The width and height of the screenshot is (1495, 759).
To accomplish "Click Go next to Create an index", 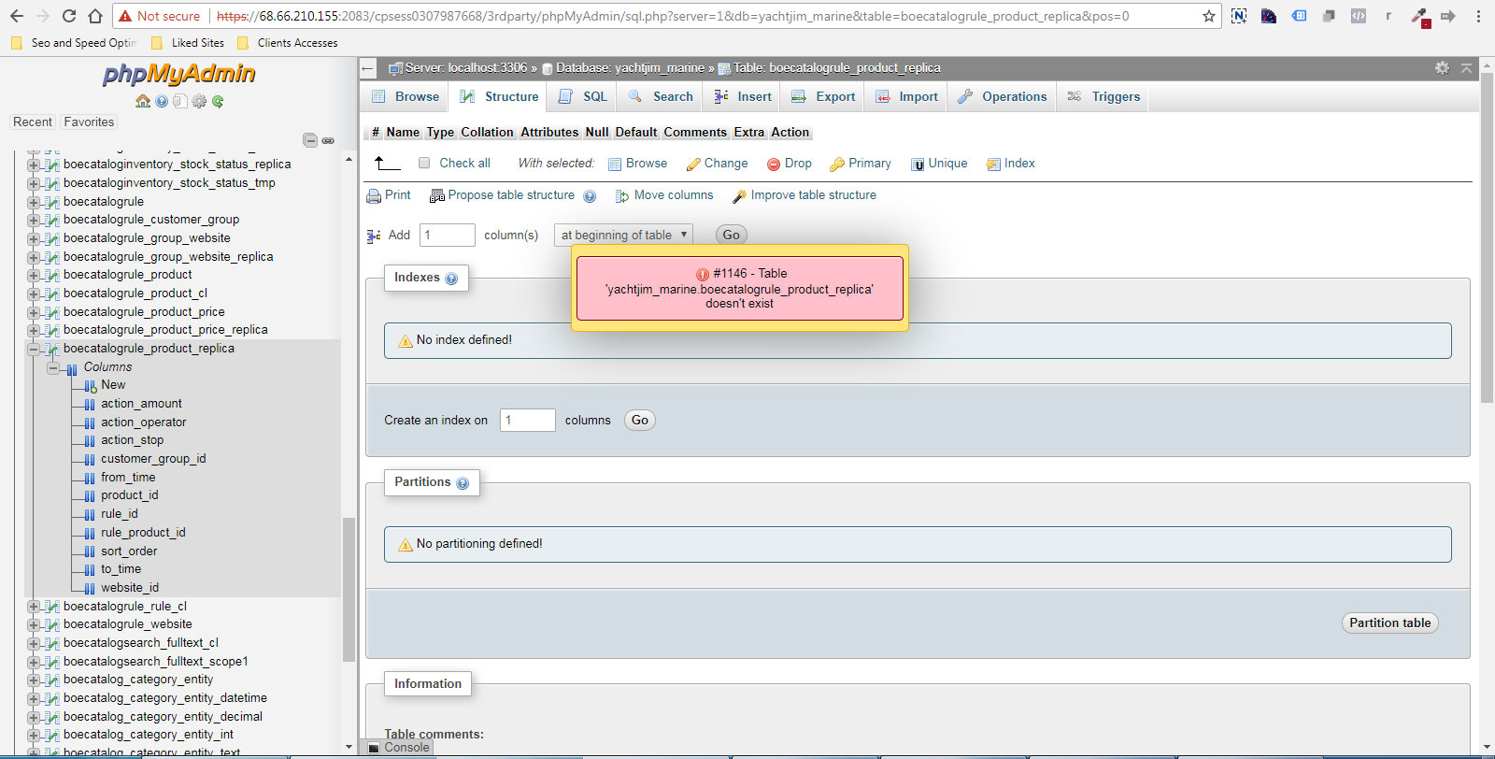I will [x=639, y=421].
